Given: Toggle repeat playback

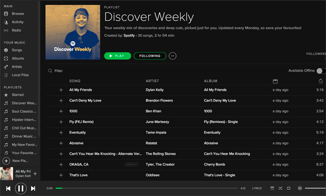Looking at the screenshot, I should click(x=289, y=188).
